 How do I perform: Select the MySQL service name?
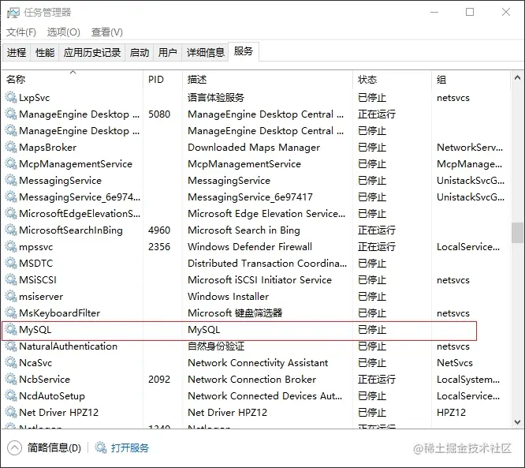pyautogui.click(x=35, y=330)
